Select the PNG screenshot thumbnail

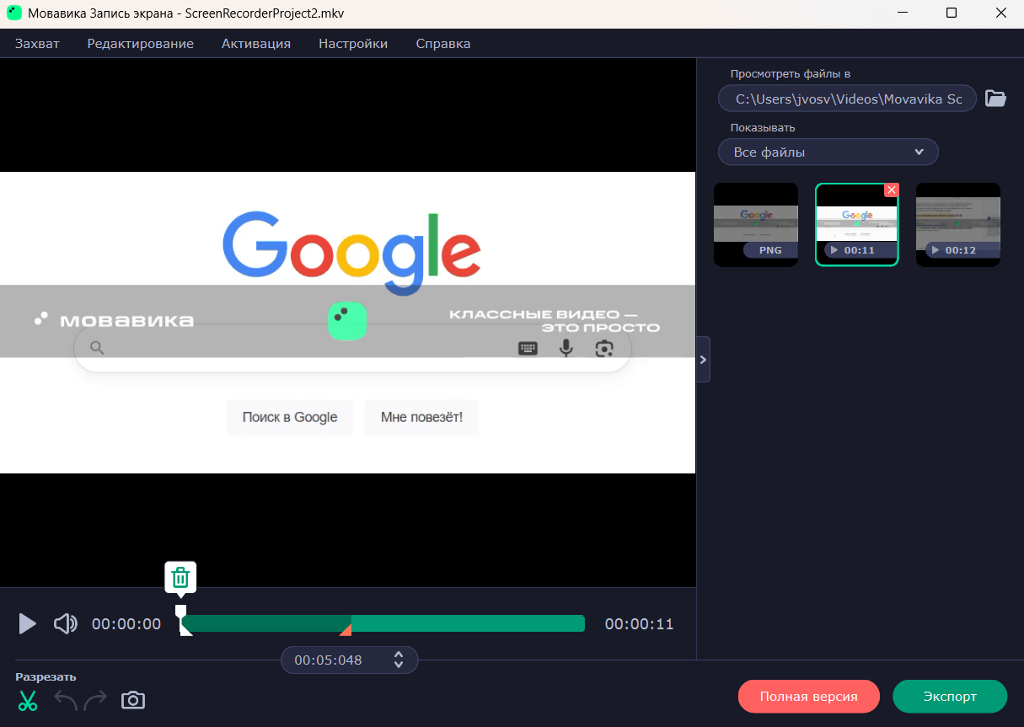[x=756, y=224]
